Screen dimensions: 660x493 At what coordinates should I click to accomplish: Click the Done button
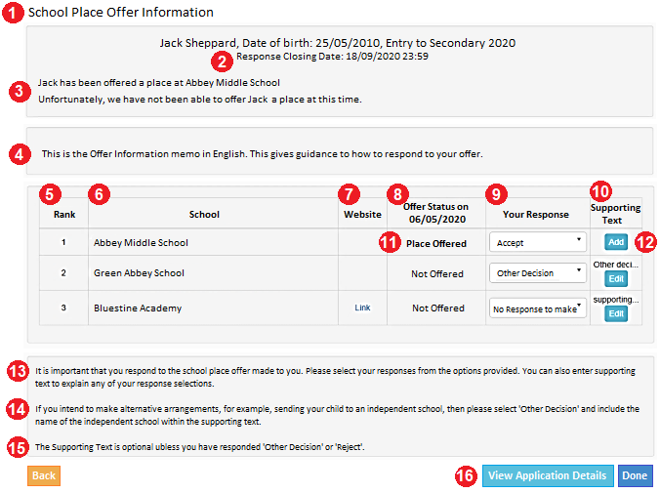635,475
